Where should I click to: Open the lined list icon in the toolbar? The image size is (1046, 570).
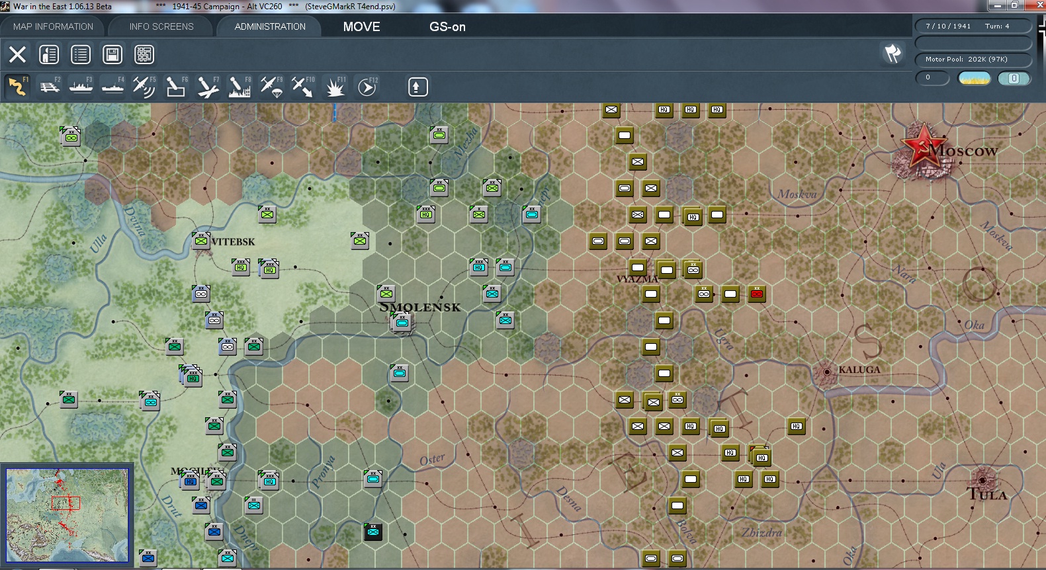81,54
